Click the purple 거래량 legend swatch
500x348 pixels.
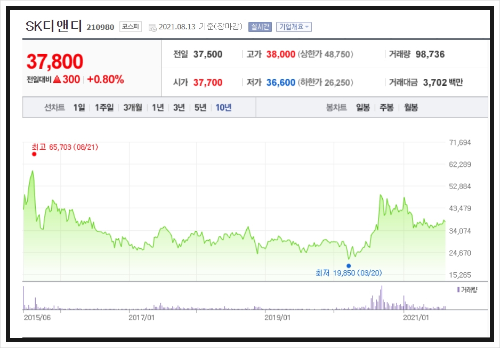[458, 290]
